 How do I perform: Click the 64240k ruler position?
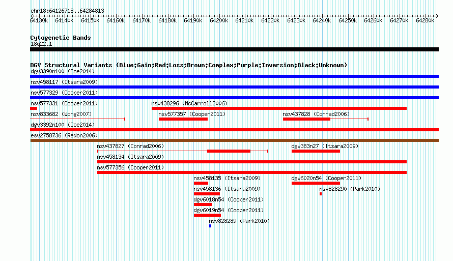[322, 20]
